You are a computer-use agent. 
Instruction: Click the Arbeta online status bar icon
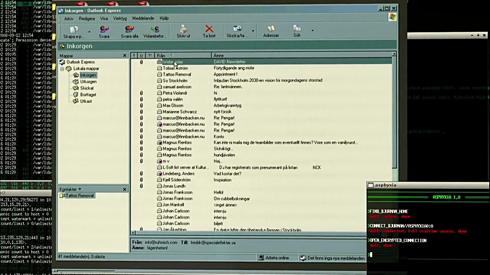click(261, 258)
